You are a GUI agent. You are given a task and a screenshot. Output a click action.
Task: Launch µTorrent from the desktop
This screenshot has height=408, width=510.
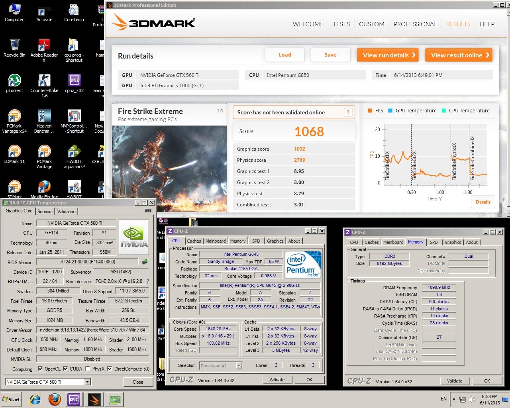pos(14,83)
